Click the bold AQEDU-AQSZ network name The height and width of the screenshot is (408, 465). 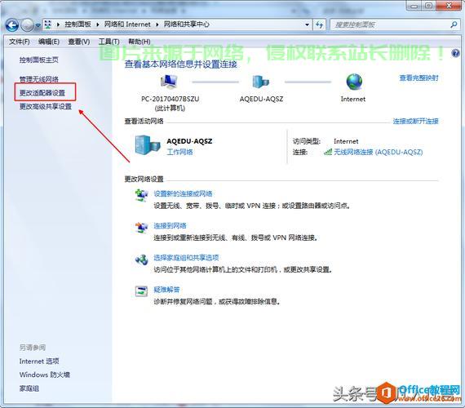(189, 141)
